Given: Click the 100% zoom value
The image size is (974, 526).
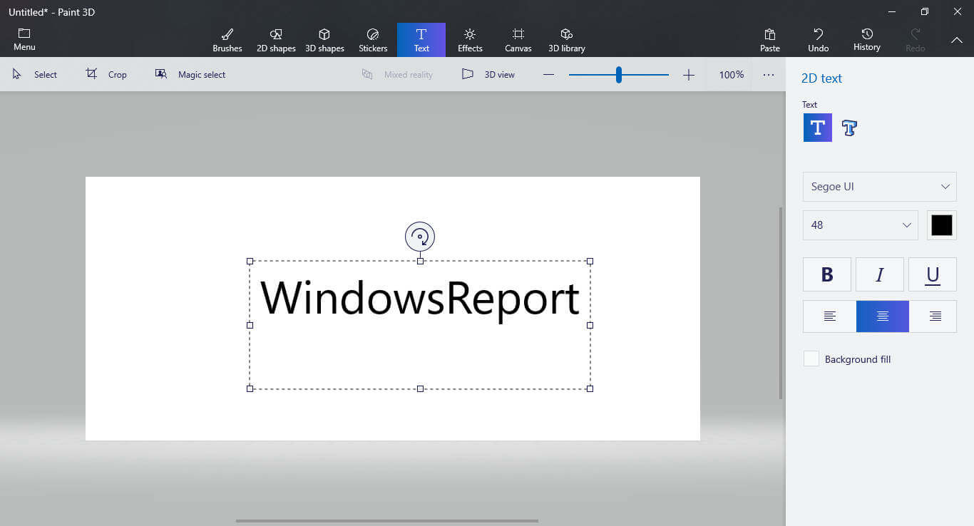Looking at the screenshot, I should (732, 74).
